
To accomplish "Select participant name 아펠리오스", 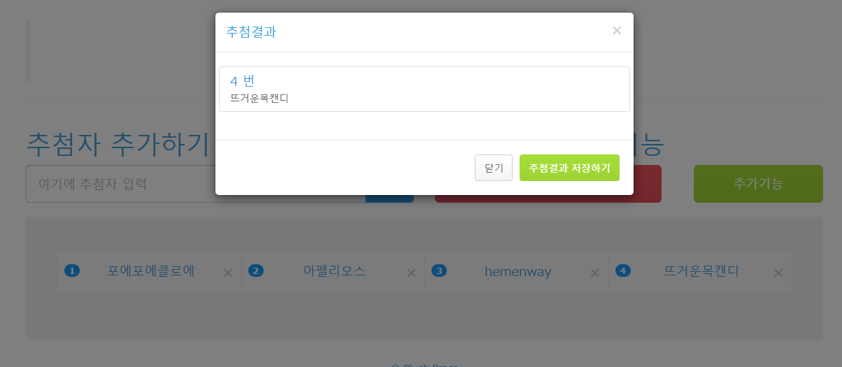I will coord(334,271).
